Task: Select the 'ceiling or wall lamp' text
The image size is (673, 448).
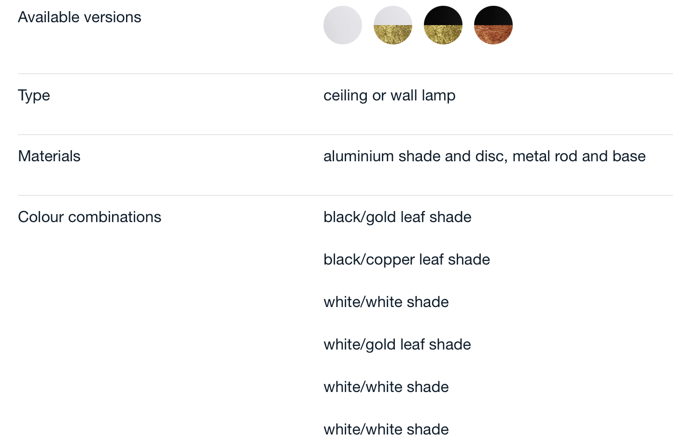Action: (x=390, y=96)
